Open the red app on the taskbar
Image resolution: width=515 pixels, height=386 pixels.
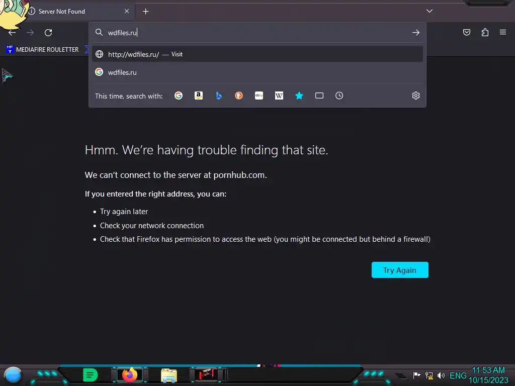tap(206, 374)
